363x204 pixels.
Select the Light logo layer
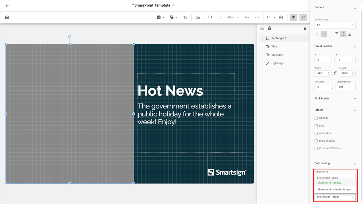(x=277, y=63)
